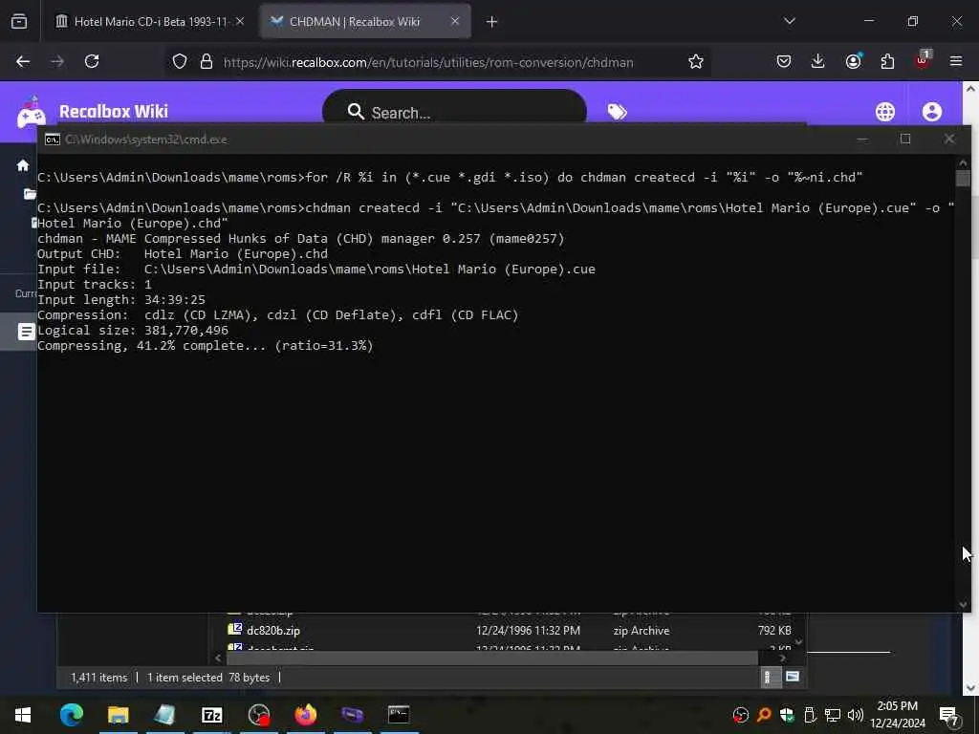Open wiki user account icon
The width and height of the screenshot is (979, 734).
932,112
